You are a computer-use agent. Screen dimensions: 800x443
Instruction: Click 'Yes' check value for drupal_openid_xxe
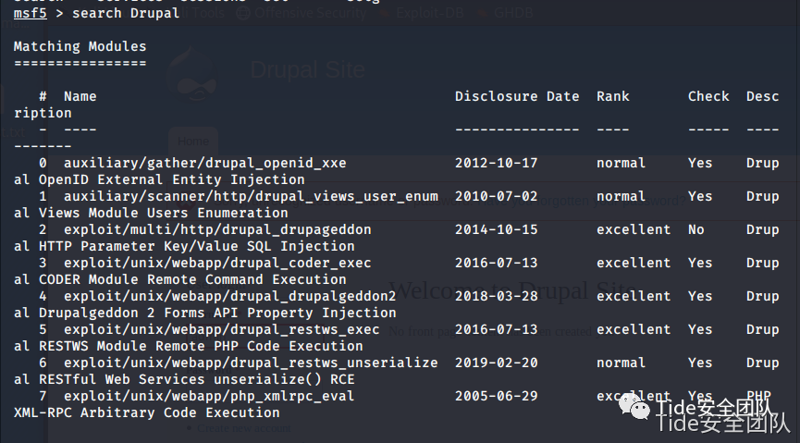click(x=700, y=164)
